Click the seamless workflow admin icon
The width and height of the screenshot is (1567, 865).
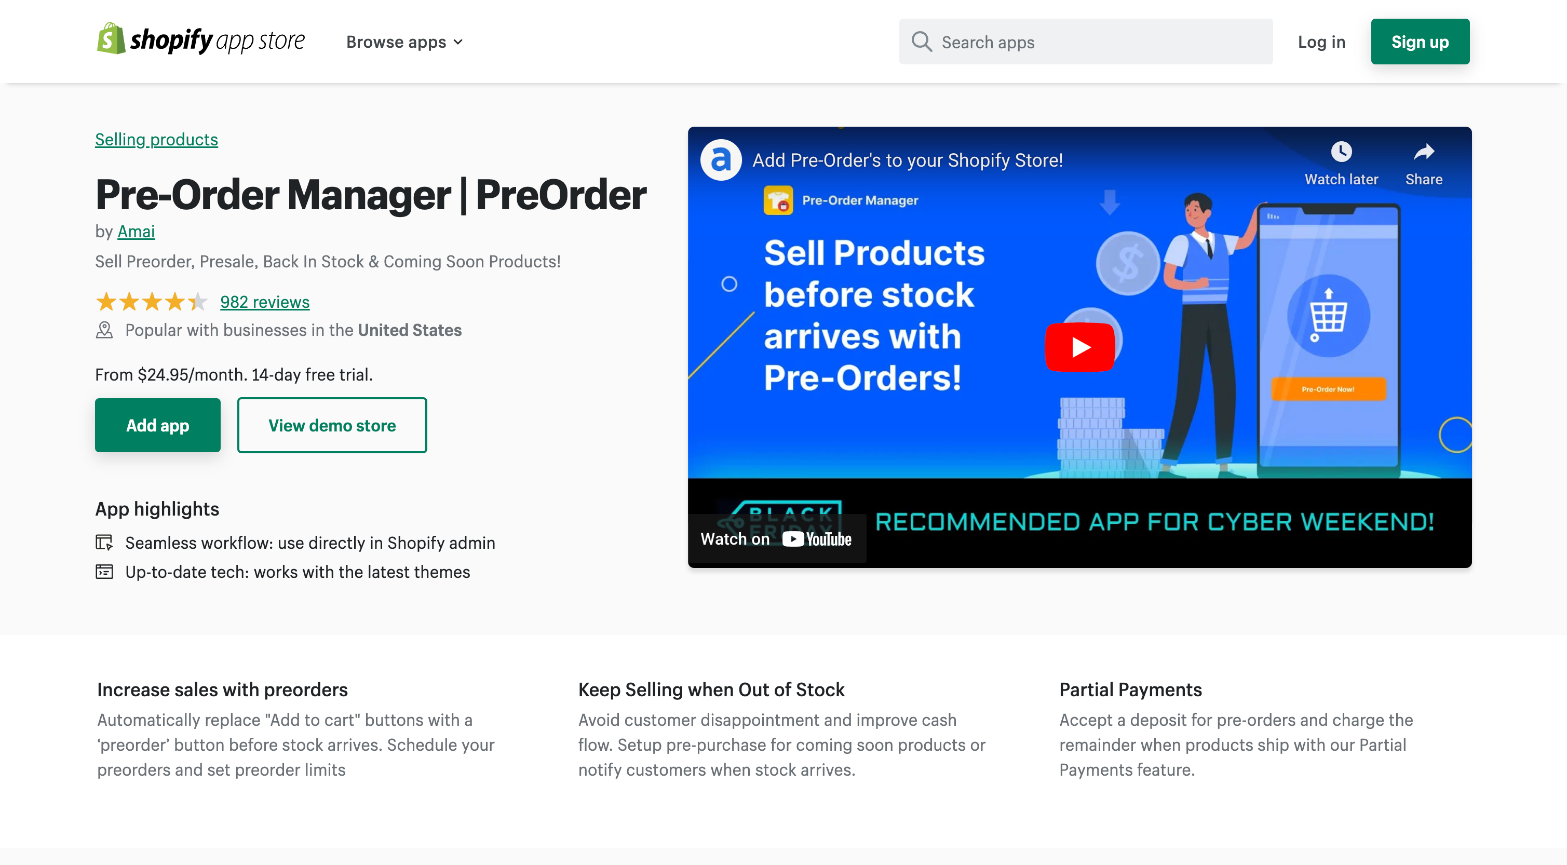click(x=105, y=542)
